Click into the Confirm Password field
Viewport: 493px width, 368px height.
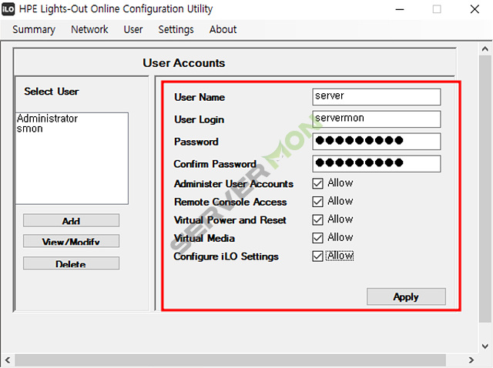tap(377, 163)
